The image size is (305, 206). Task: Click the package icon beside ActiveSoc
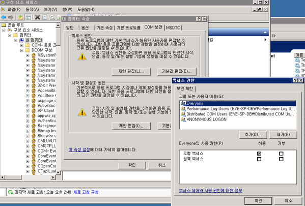click(34, 106)
